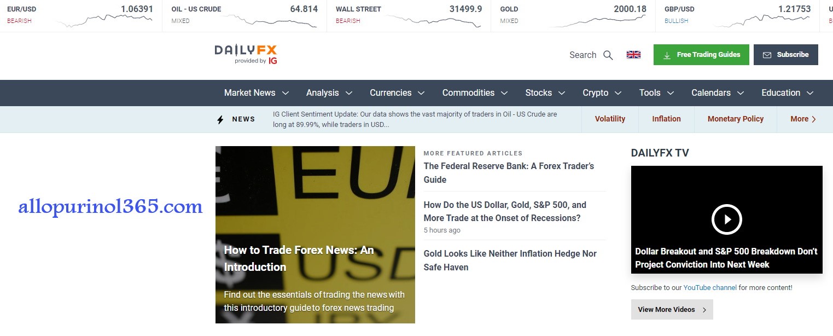Expand the Currencies menu chevron
The width and height of the screenshot is (833, 336).
(x=421, y=94)
